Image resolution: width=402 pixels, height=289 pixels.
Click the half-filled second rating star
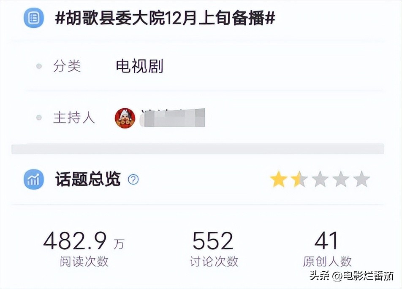pyautogui.click(x=299, y=179)
